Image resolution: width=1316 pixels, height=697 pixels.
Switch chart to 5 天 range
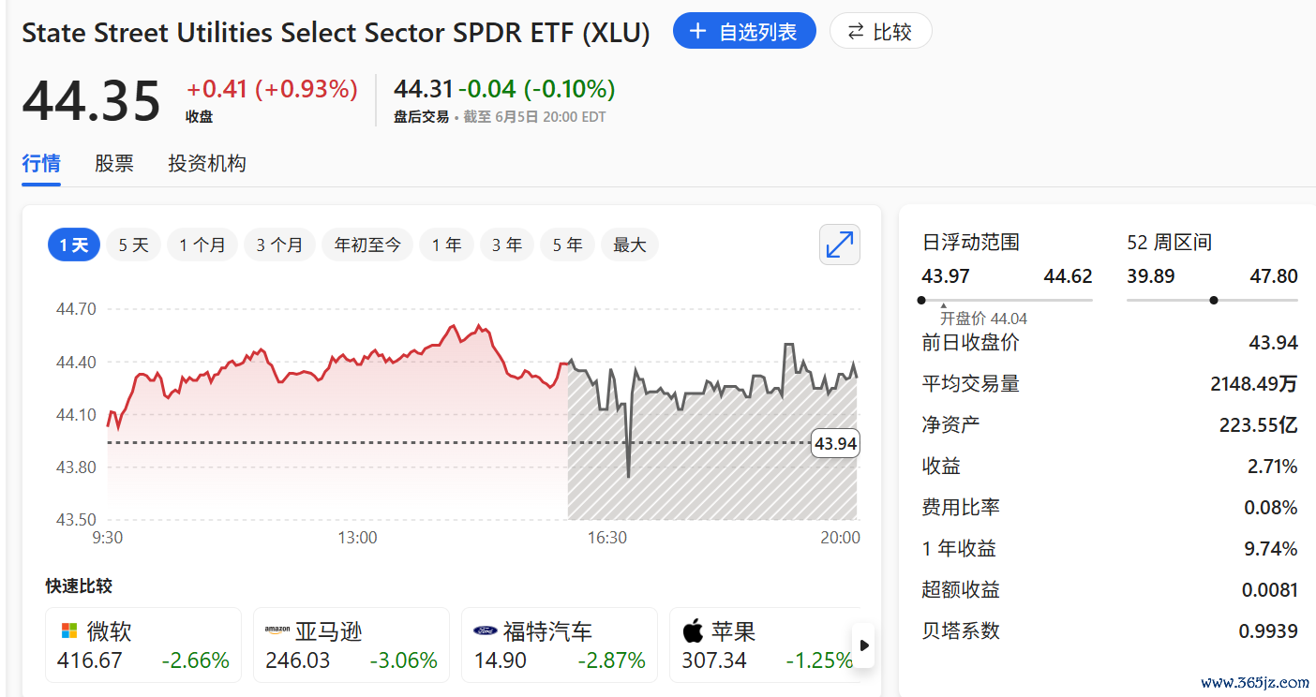133,245
